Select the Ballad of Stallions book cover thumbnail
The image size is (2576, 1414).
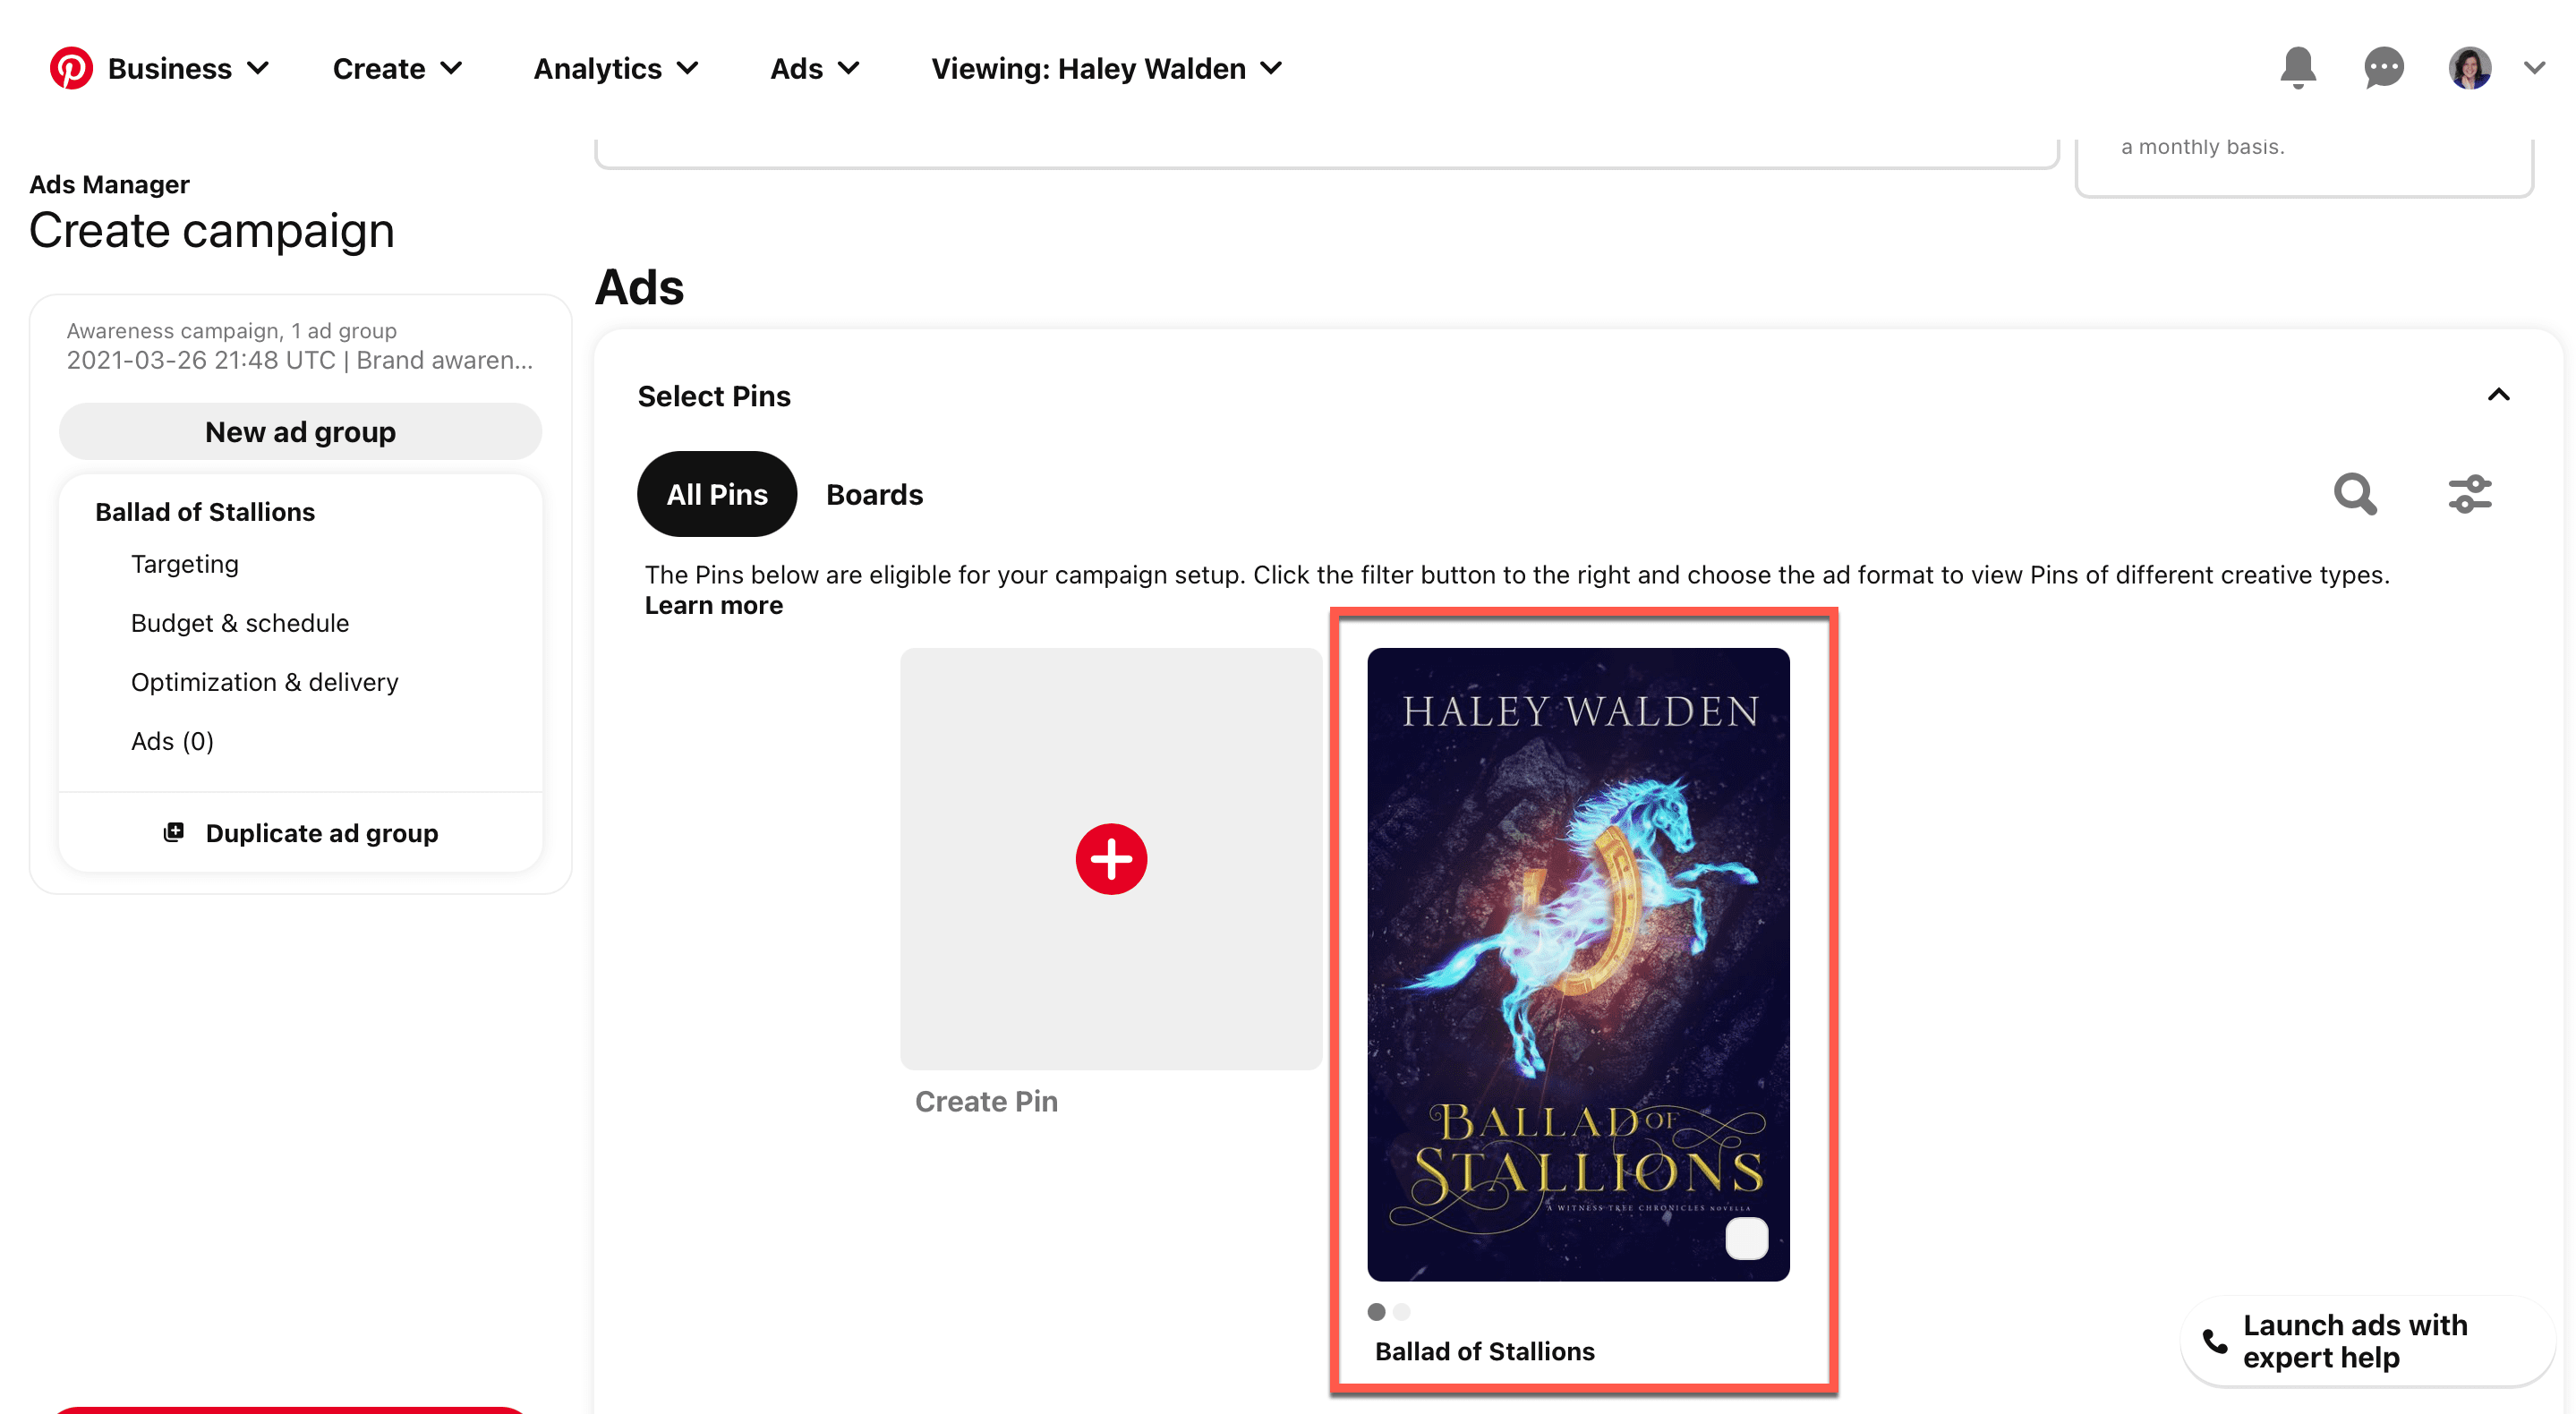point(1578,964)
